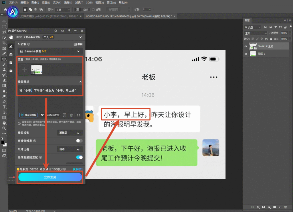Select the Hand tool
This screenshot has height=212, width=293.
click(4, 123)
